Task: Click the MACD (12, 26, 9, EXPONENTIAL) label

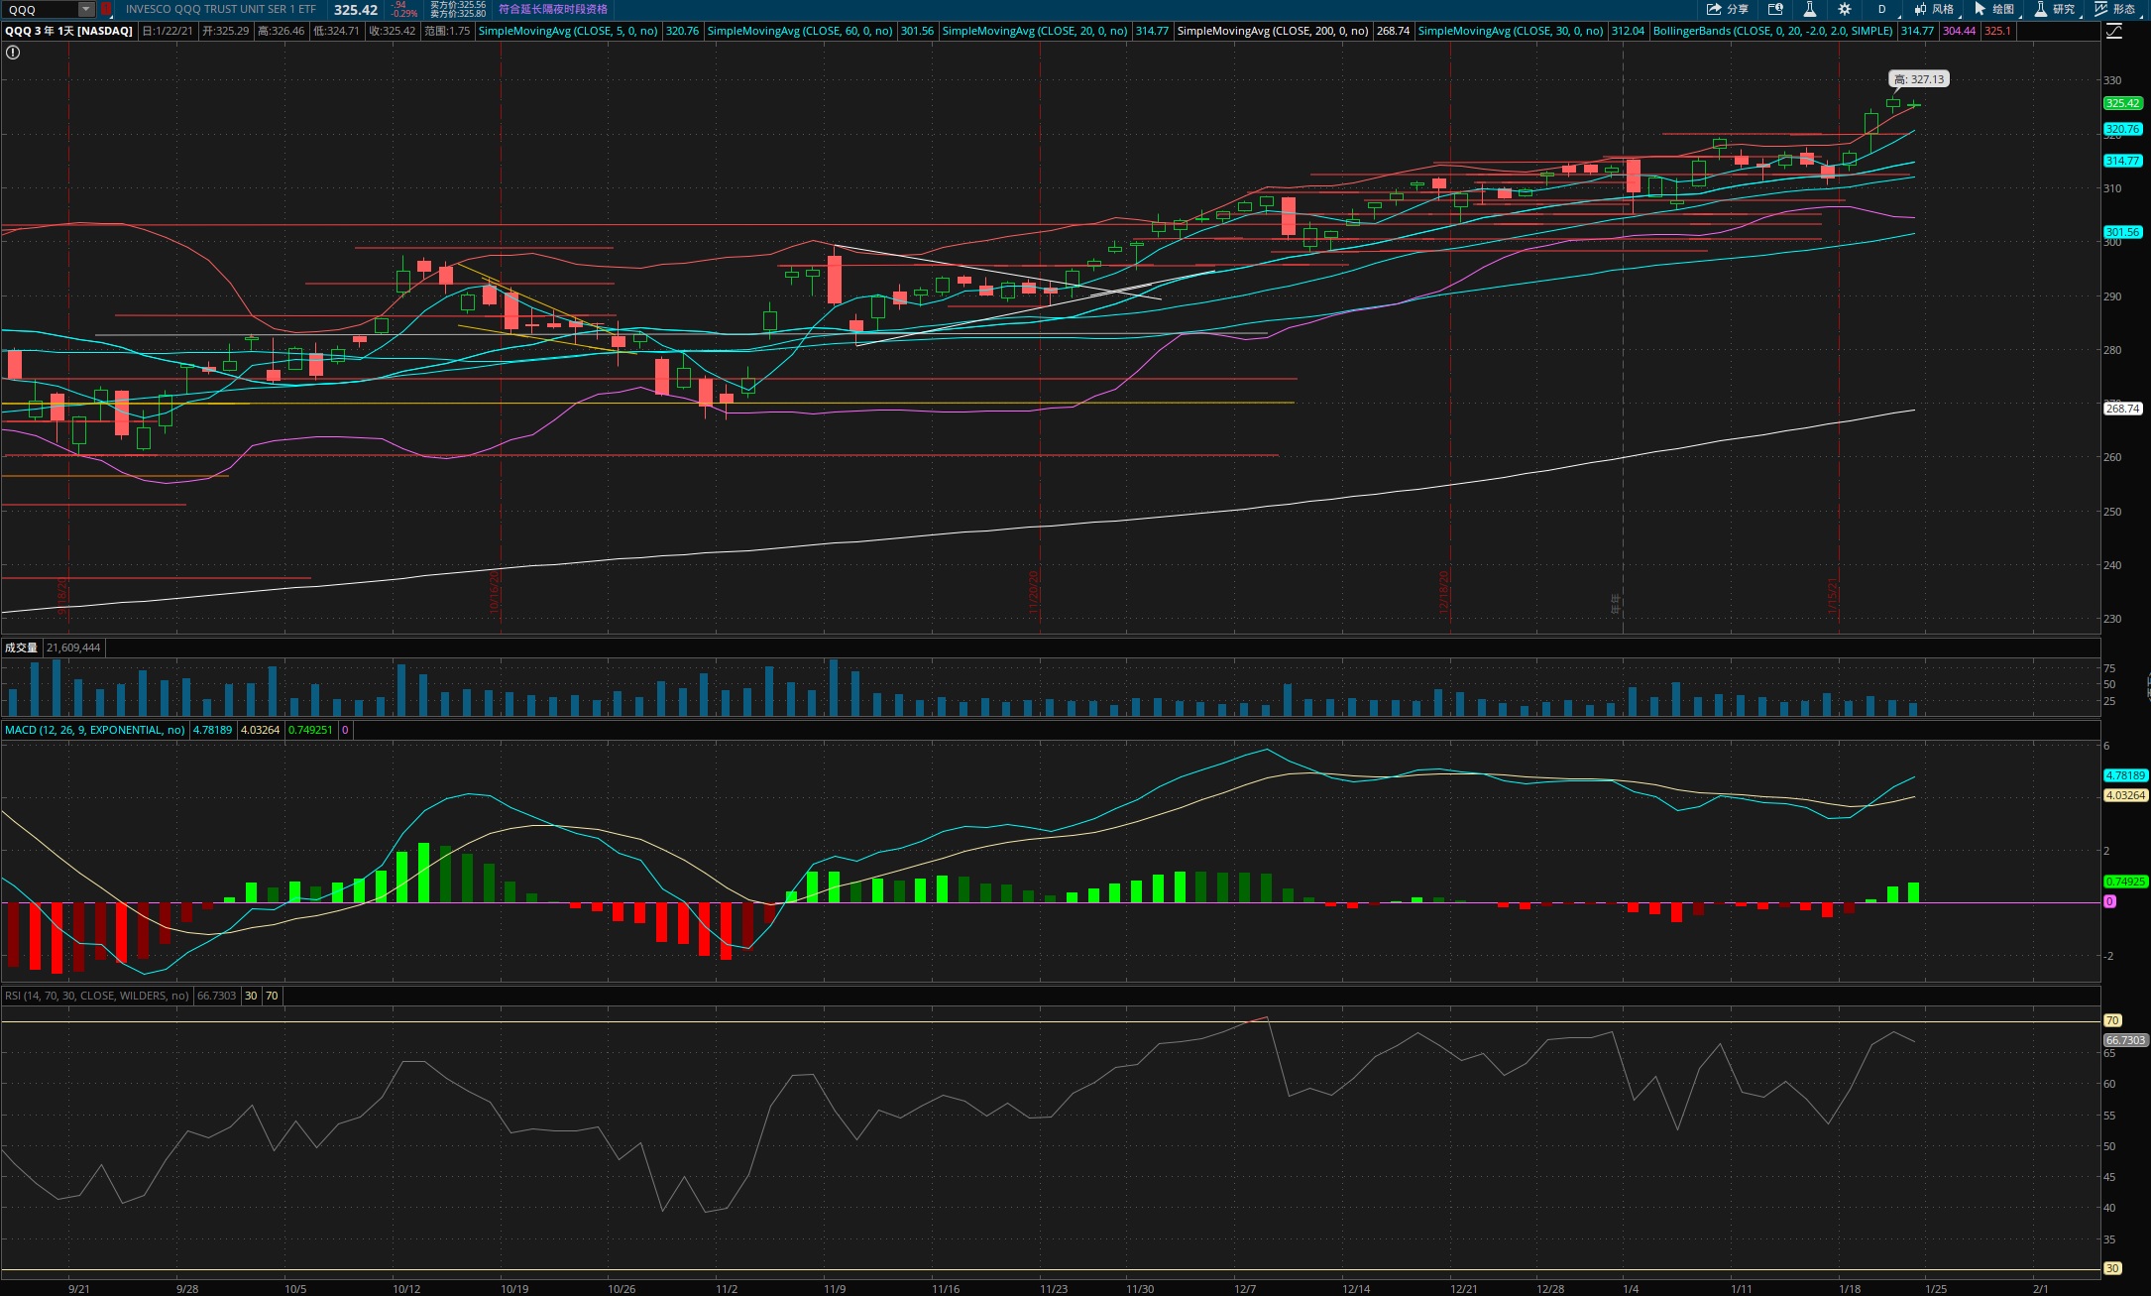Action: pyautogui.click(x=95, y=730)
